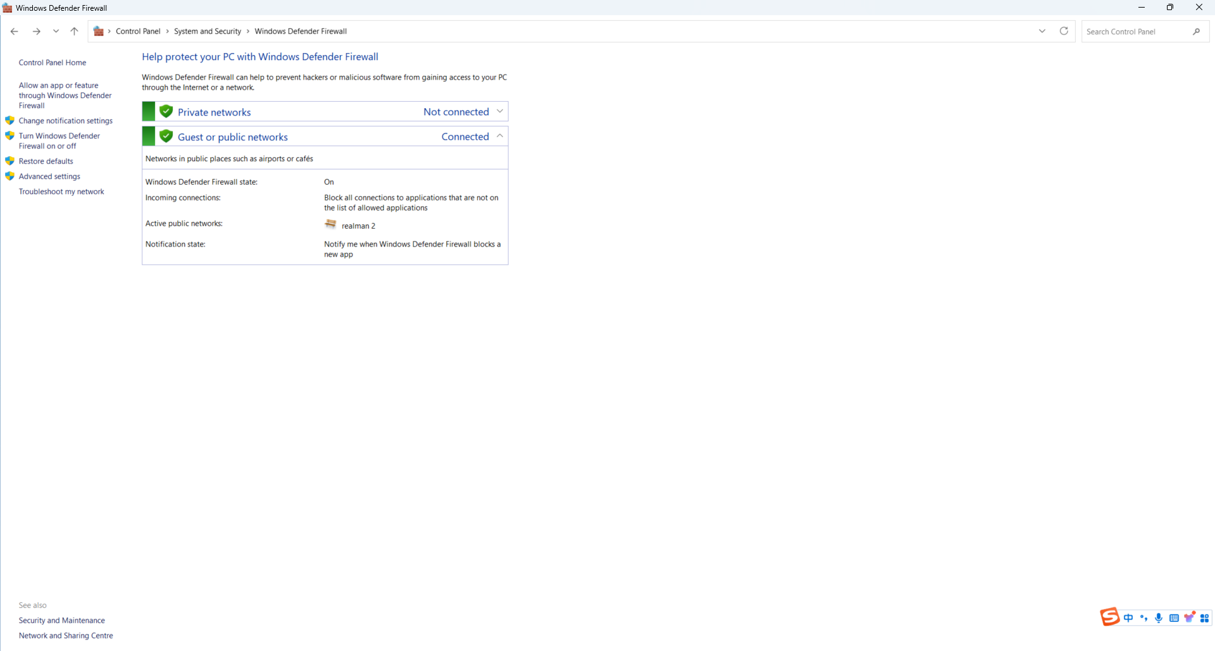Click the forward navigation arrow
This screenshot has width=1215, height=651.
click(37, 32)
